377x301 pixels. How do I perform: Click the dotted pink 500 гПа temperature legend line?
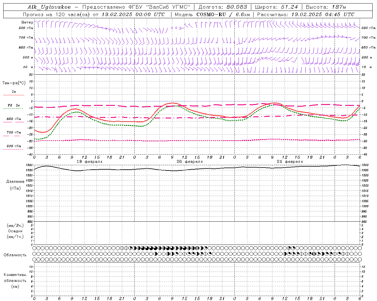tap(13, 150)
